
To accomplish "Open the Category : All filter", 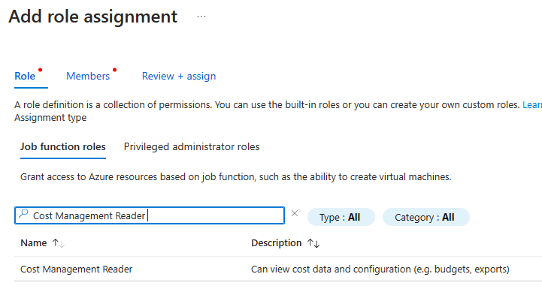I will click(425, 217).
